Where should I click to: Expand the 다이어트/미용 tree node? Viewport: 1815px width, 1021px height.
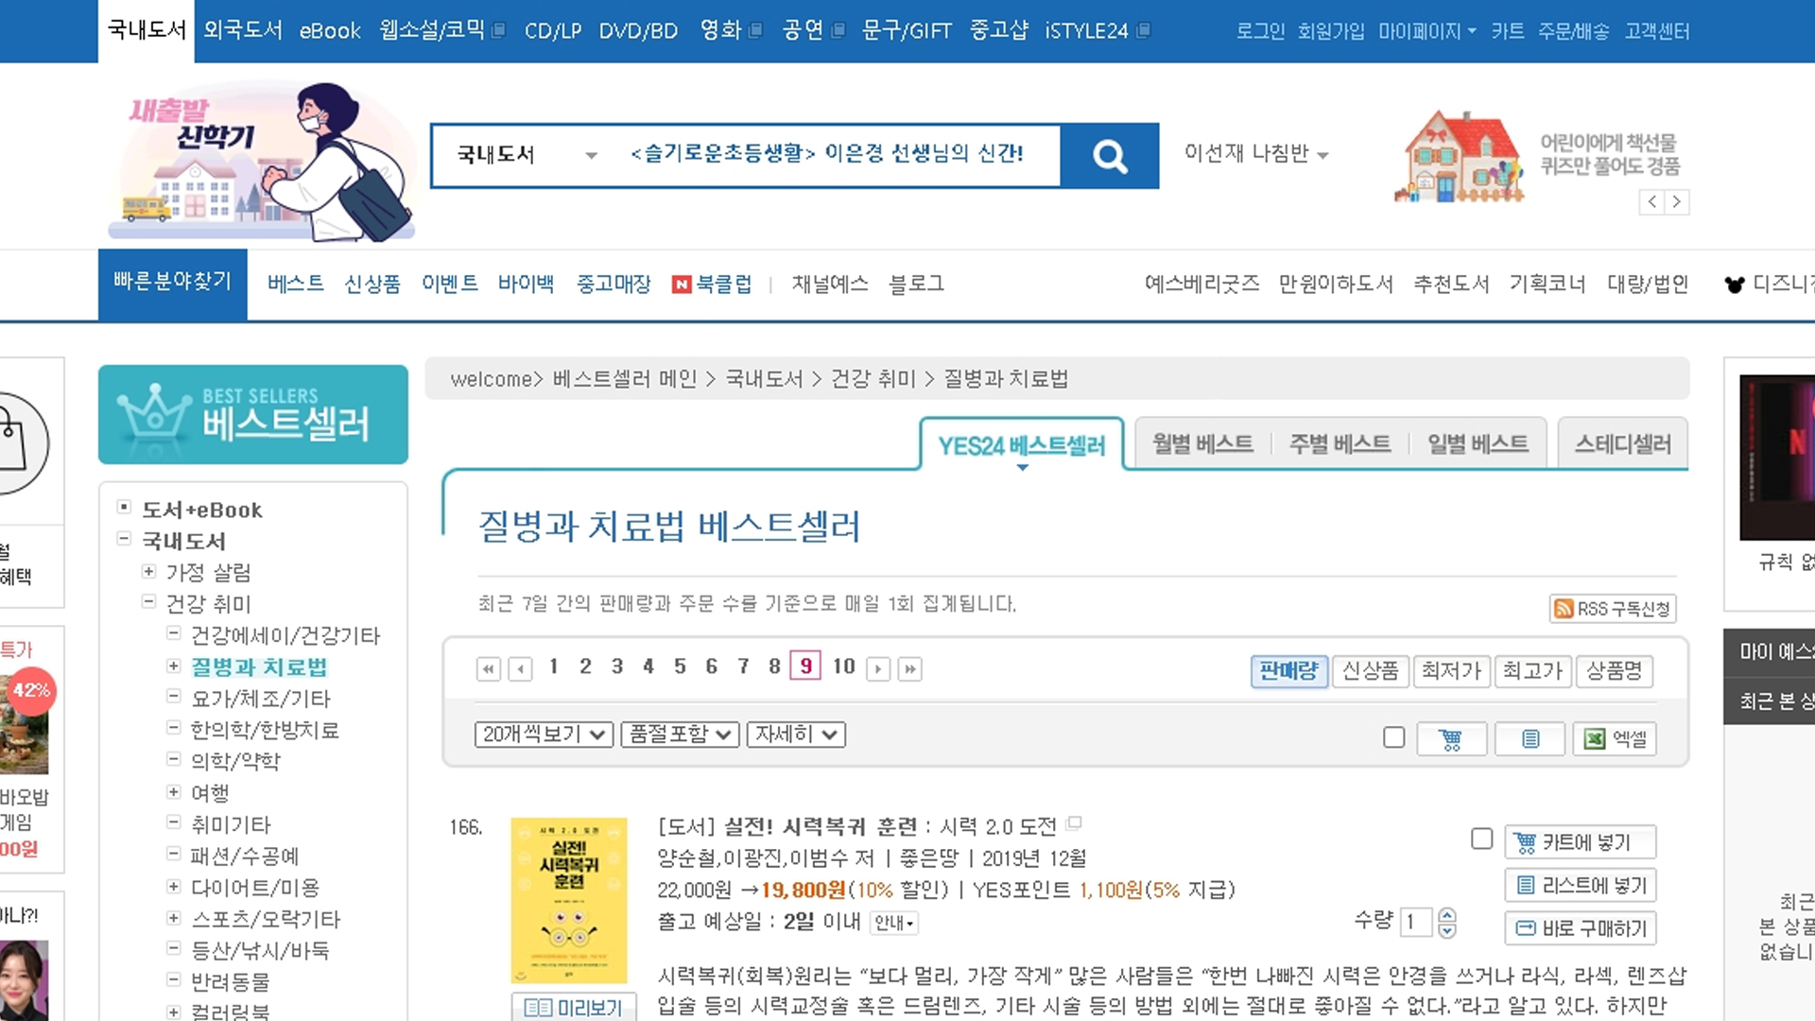[x=173, y=886]
